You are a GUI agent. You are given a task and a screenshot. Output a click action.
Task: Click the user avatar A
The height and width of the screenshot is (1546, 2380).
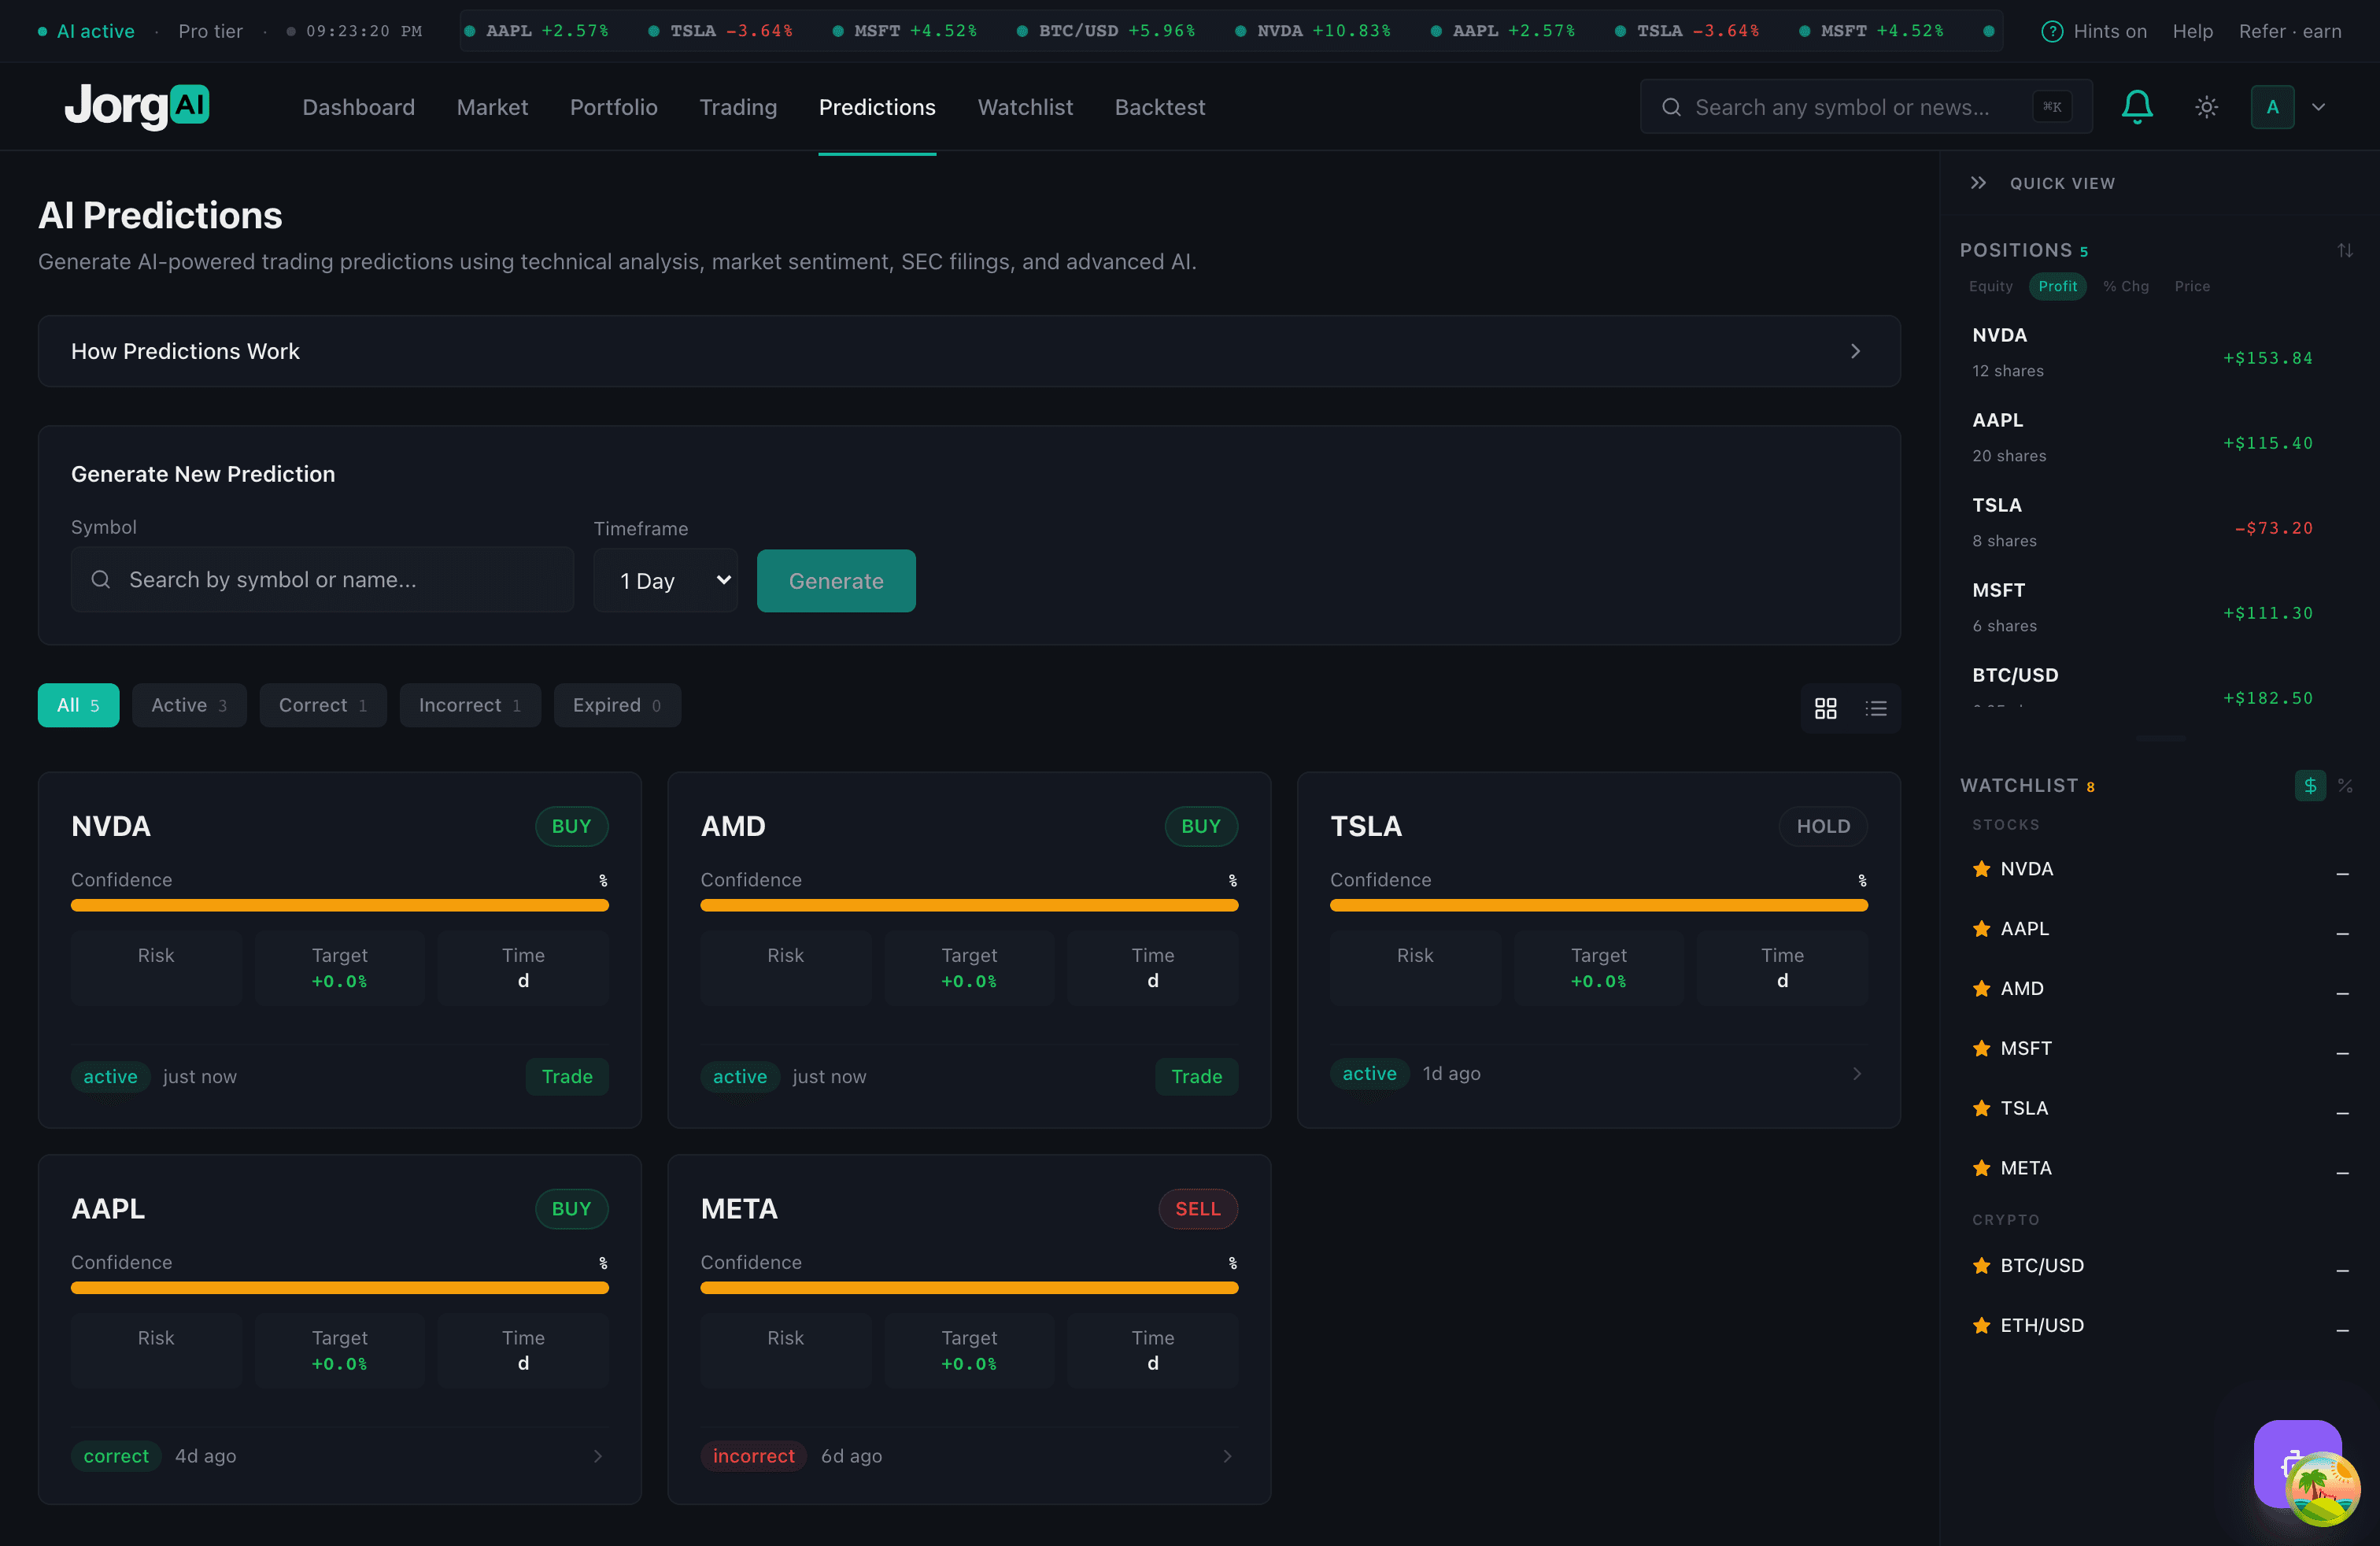(x=2272, y=107)
